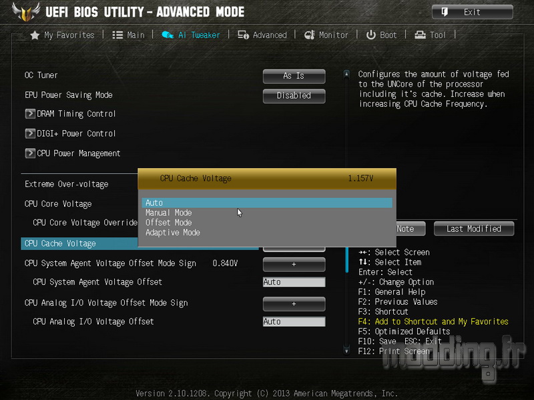Image resolution: width=534 pixels, height=400 pixels.
Task: Expand DRAM Timing Control submenu
Action: [x=70, y=113]
